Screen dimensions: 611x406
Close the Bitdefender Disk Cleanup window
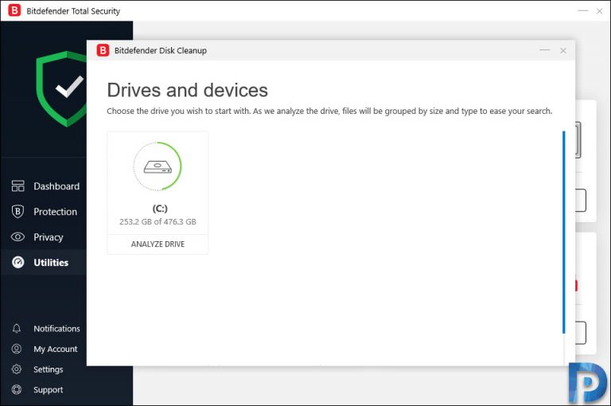[x=563, y=50]
